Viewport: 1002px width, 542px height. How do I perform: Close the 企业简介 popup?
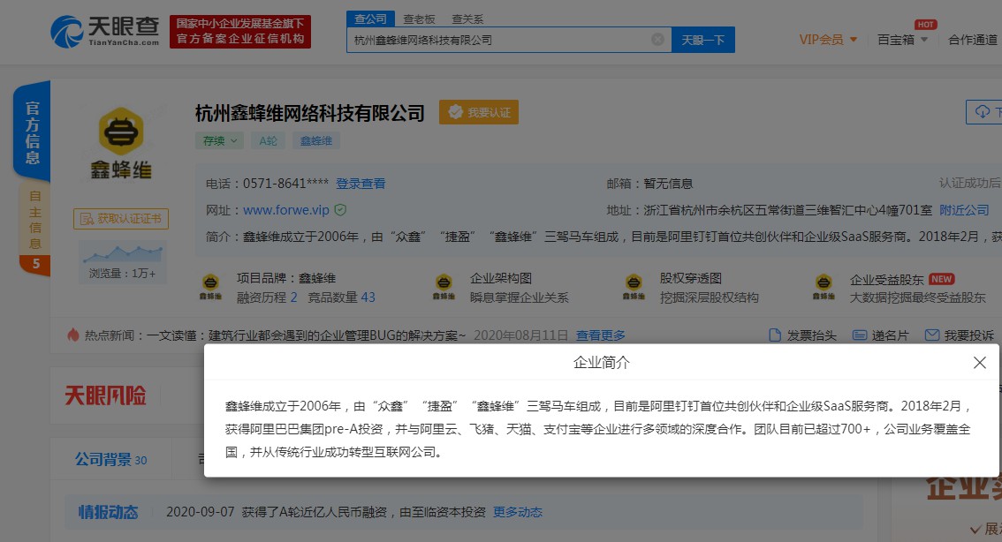click(x=979, y=363)
